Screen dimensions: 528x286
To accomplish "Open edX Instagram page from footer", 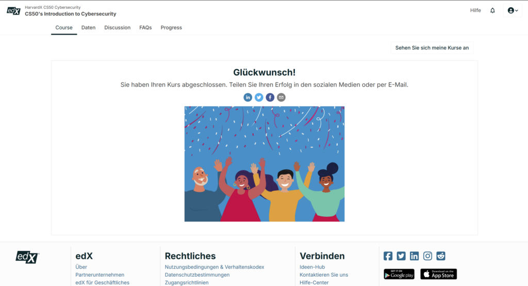I will (427, 256).
